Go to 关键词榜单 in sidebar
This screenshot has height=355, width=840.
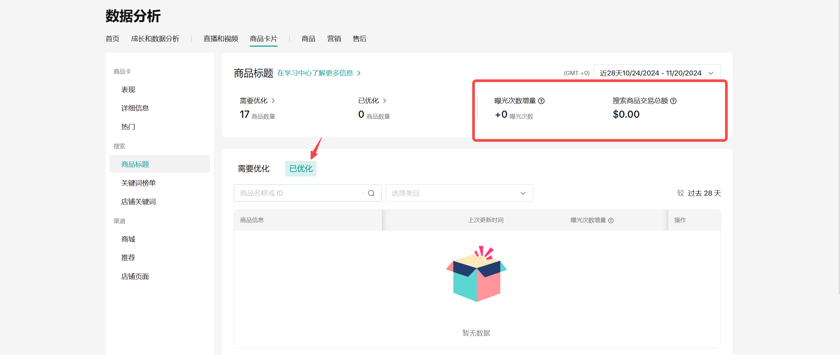pyautogui.click(x=138, y=183)
